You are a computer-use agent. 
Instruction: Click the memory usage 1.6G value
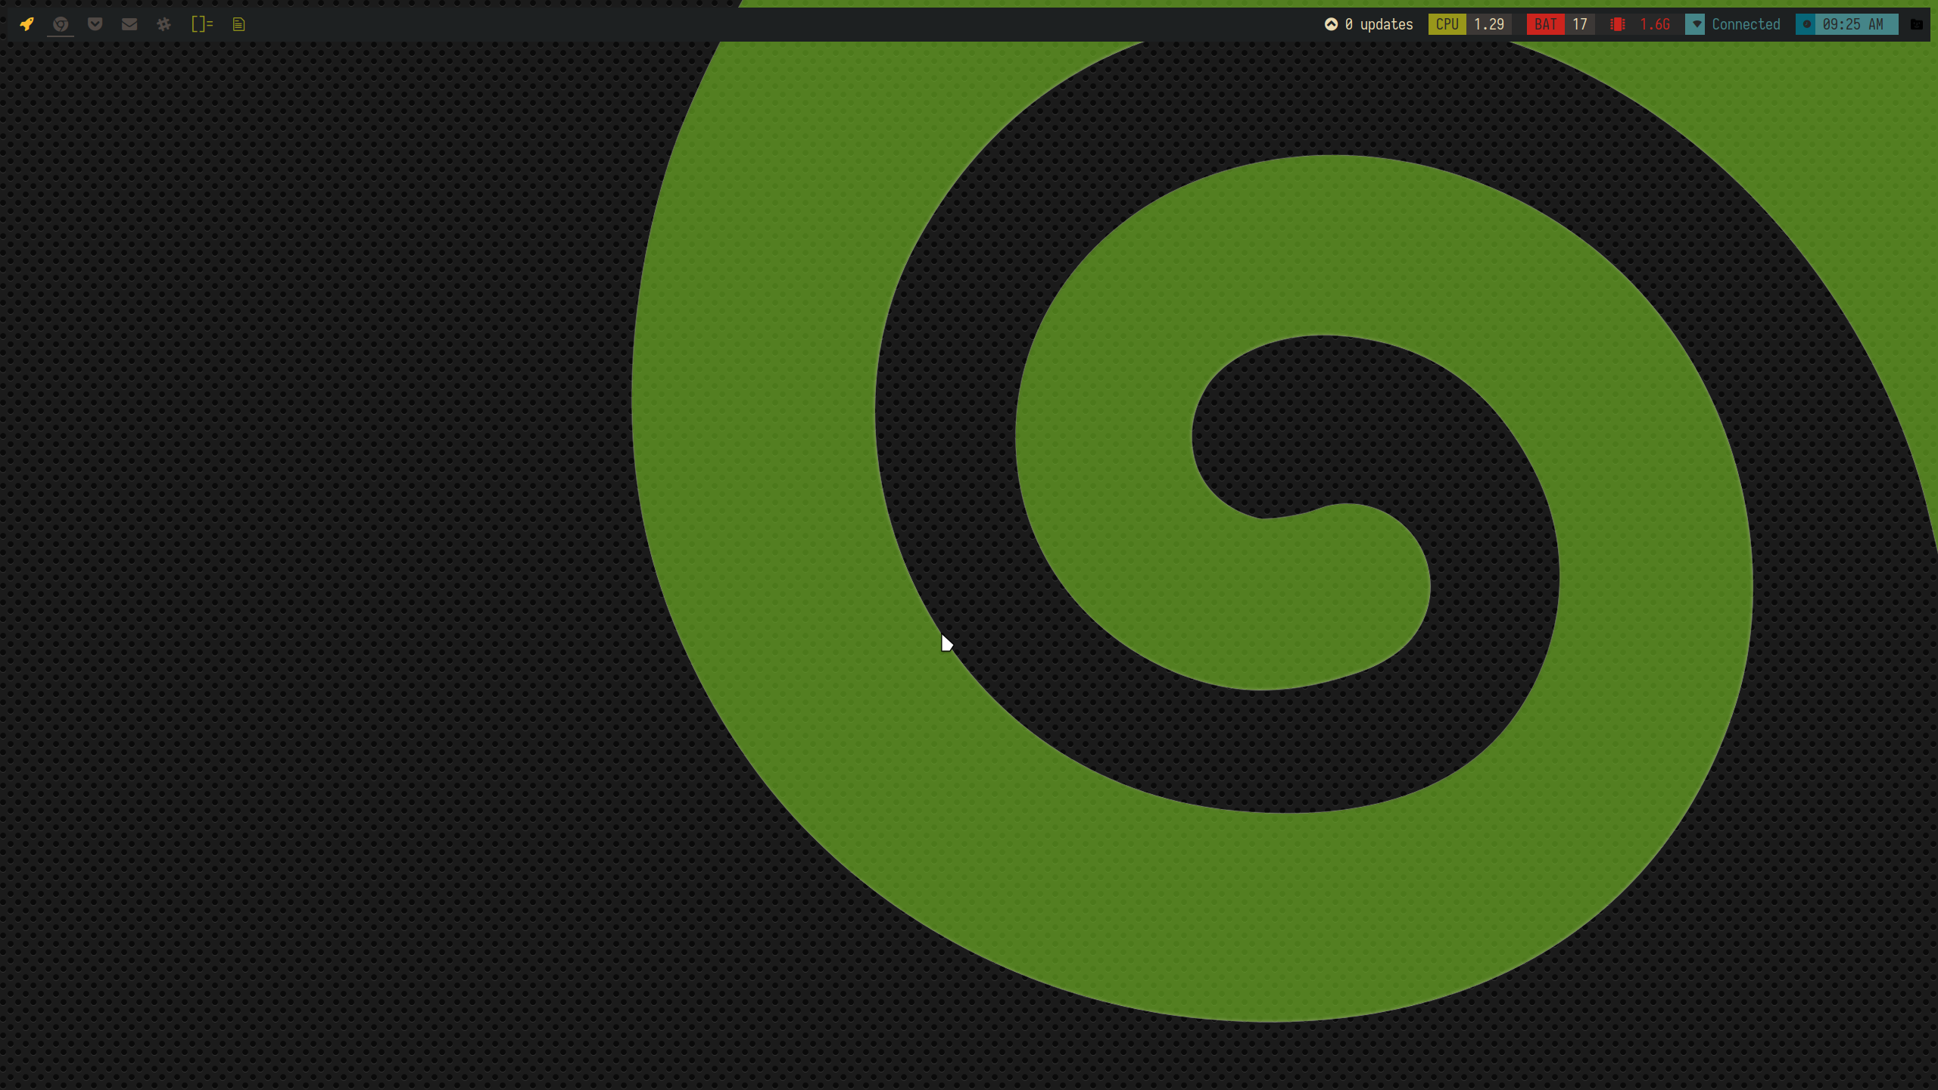tap(1654, 24)
